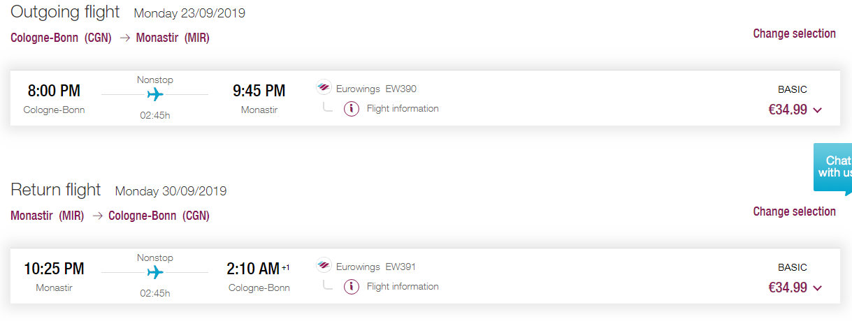This screenshot has width=852, height=321.
Task: Click flight number EW390 text
Action: click(x=401, y=89)
